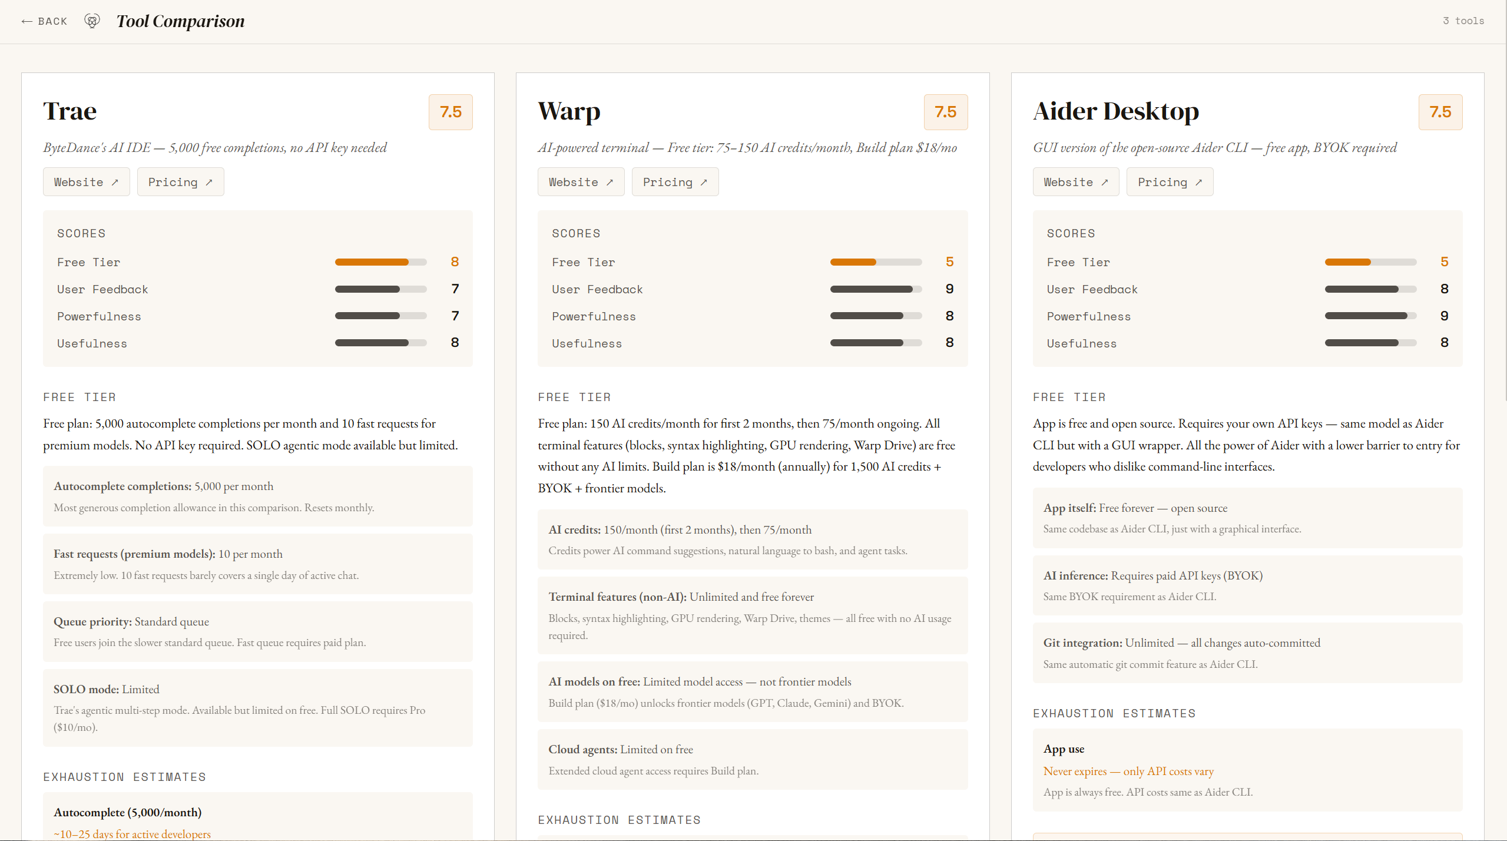Click Aider Desktop score badge 7.5
1507x841 pixels.
[1440, 112]
